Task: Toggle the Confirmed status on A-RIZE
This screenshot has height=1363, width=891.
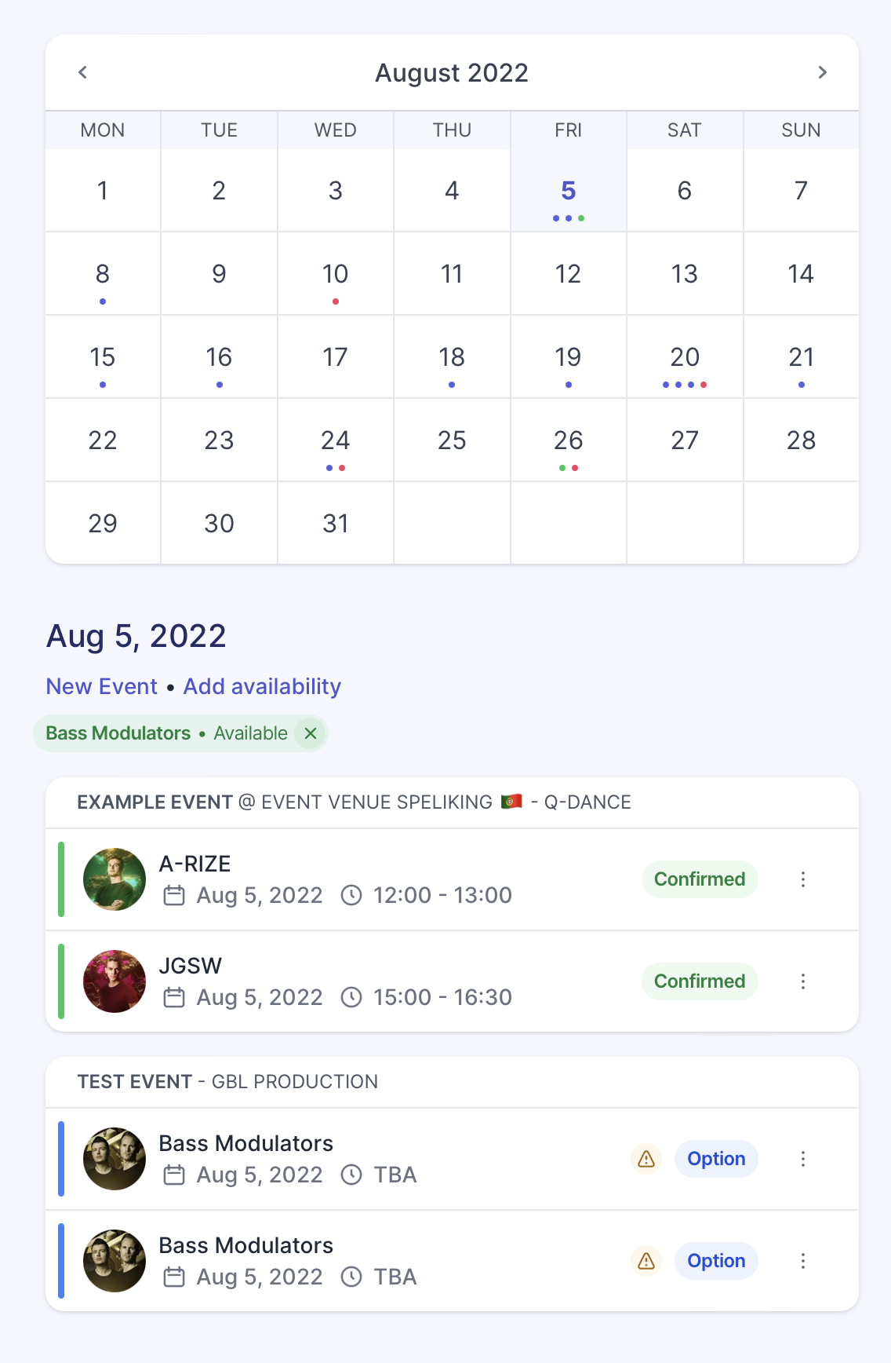Action: 700,879
